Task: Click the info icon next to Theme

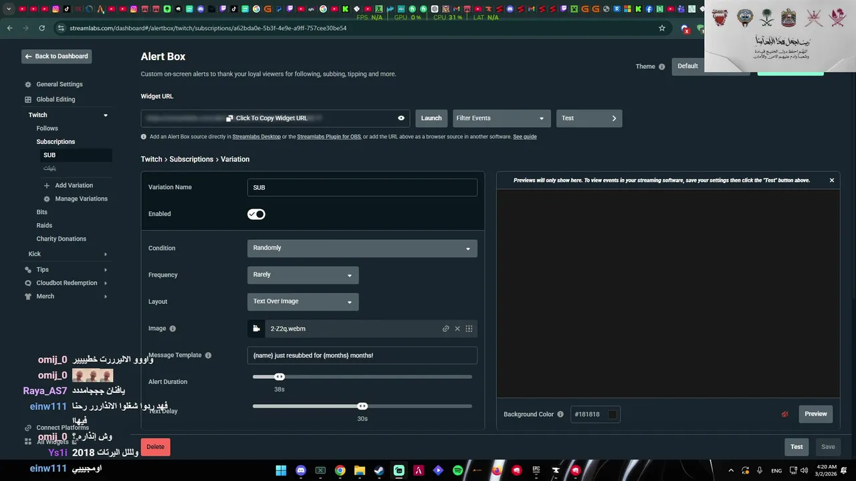Action: click(x=661, y=67)
